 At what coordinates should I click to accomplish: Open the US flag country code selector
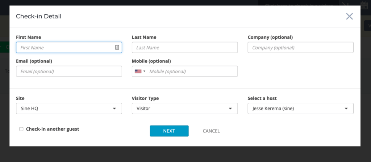click(x=140, y=71)
